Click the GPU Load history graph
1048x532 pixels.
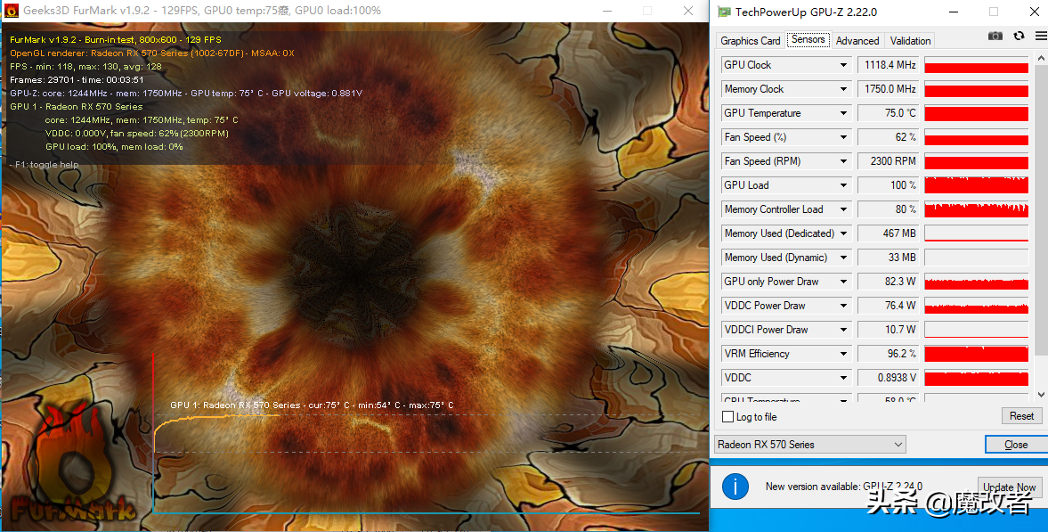point(977,185)
